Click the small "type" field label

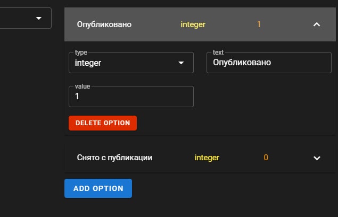[81, 53]
